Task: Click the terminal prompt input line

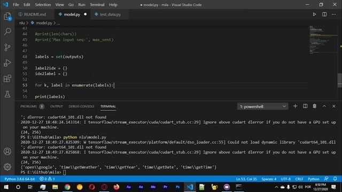Action: click(x=43, y=172)
